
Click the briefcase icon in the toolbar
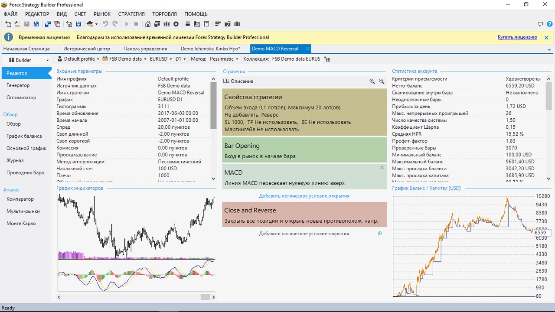tap(237, 24)
